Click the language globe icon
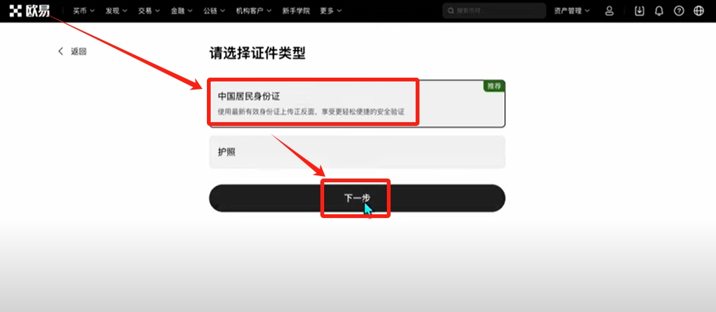 click(698, 11)
